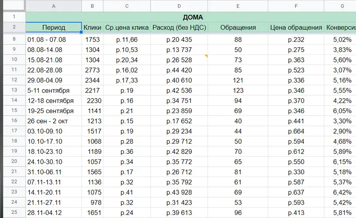The height and width of the screenshot is (218, 356).
Task: Select conversion value 2,90%
Action: 340,131
